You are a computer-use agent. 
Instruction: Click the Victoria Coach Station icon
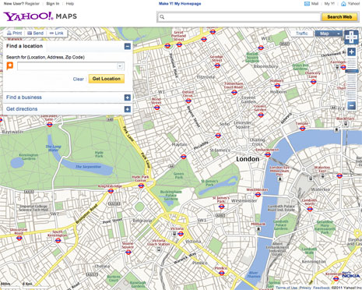pyautogui.click(x=159, y=249)
